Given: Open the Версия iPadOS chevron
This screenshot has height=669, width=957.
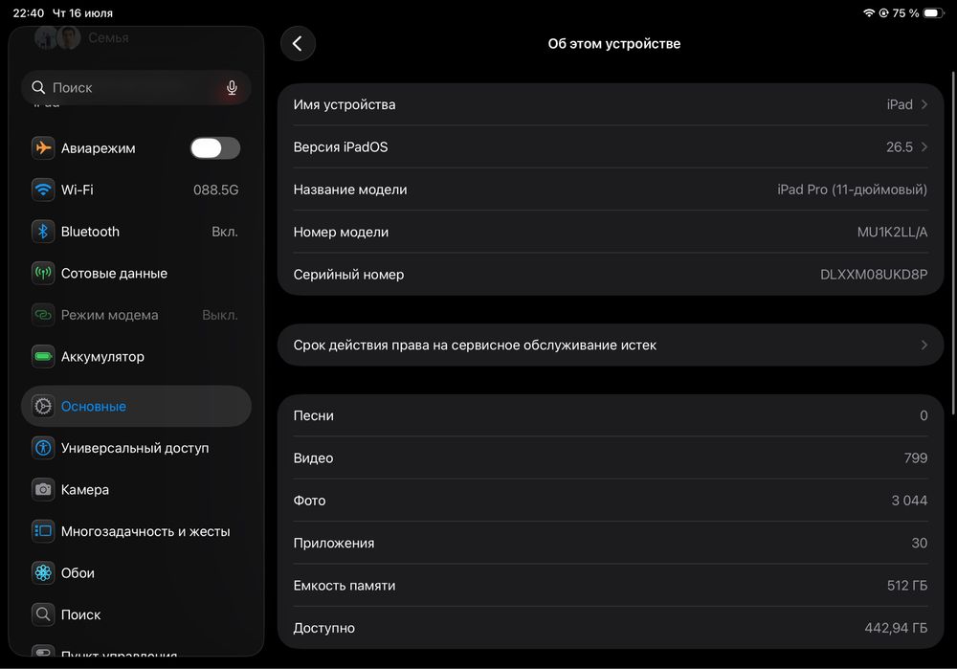Looking at the screenshot, I should coord(924,146).
